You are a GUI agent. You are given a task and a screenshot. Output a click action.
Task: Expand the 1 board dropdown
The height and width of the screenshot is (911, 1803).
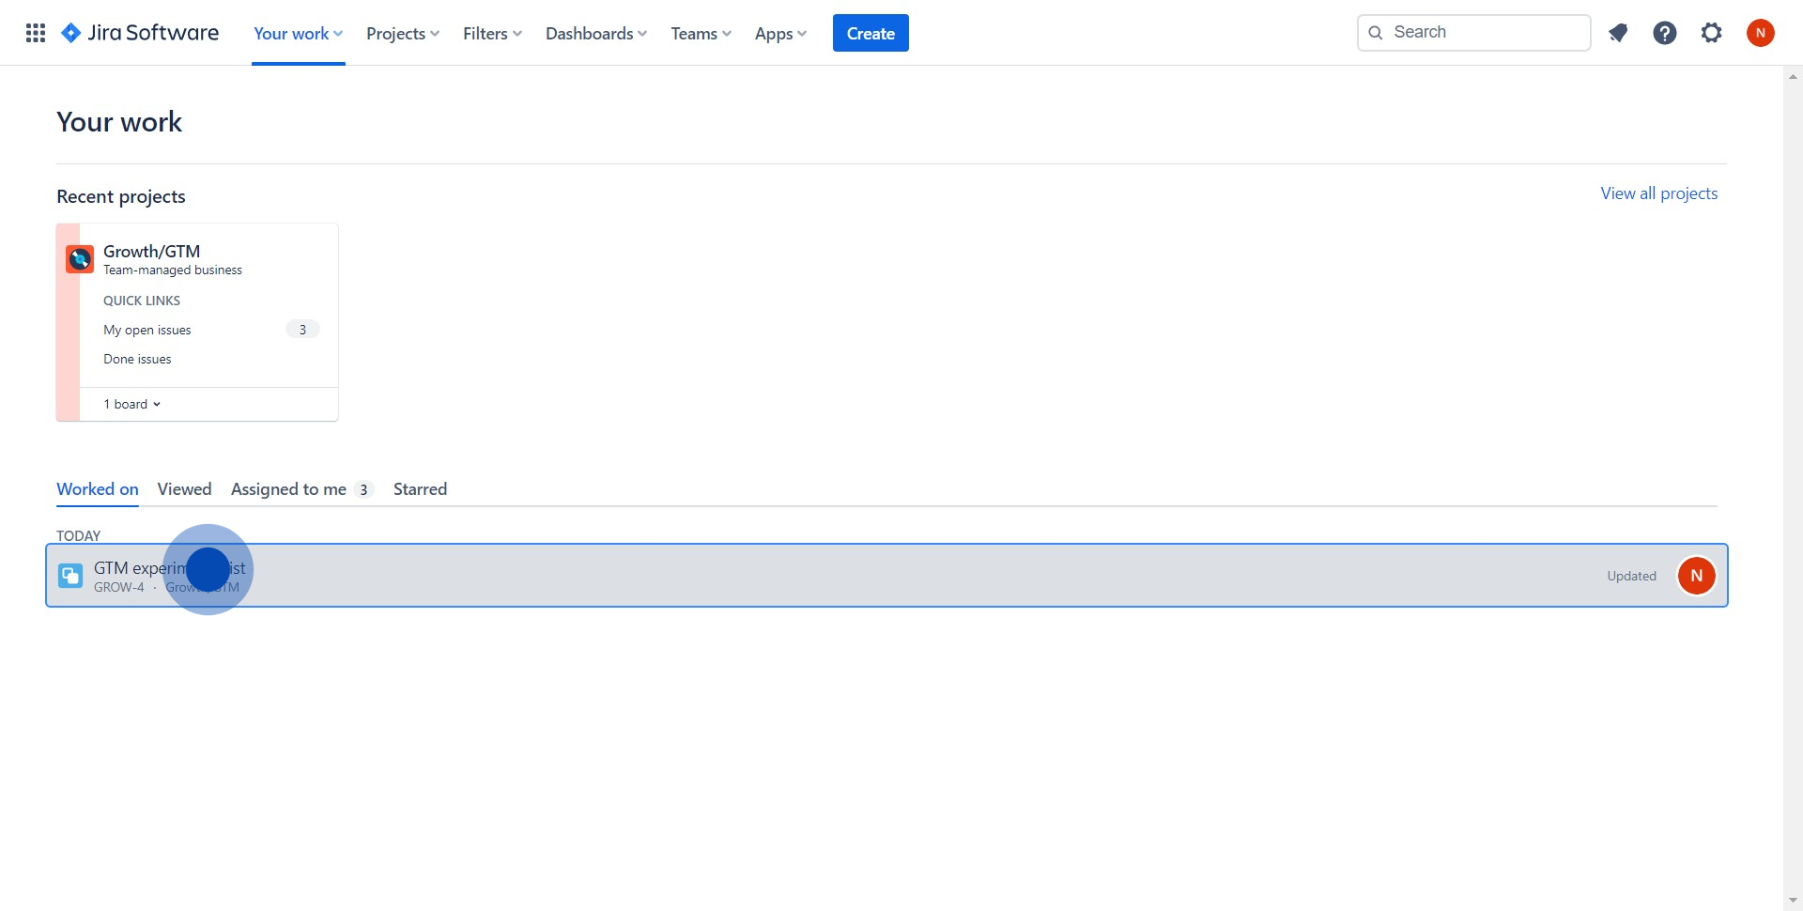132,404
